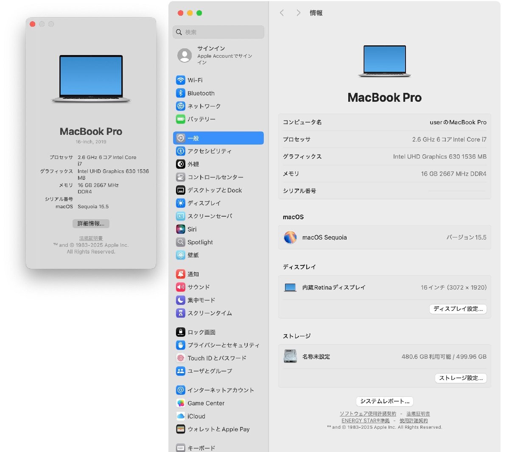The image size is (509, 452).
Task: Select the Bluetooth icon in the sidebar
Action: pyautogui.click(x=181, y=93)
